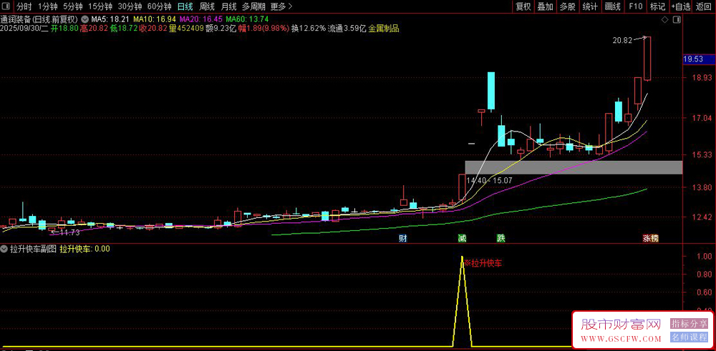Click the stock title 通润装备(日线,前复权)
The image size is (716, 351).
(x=39, y=19)
